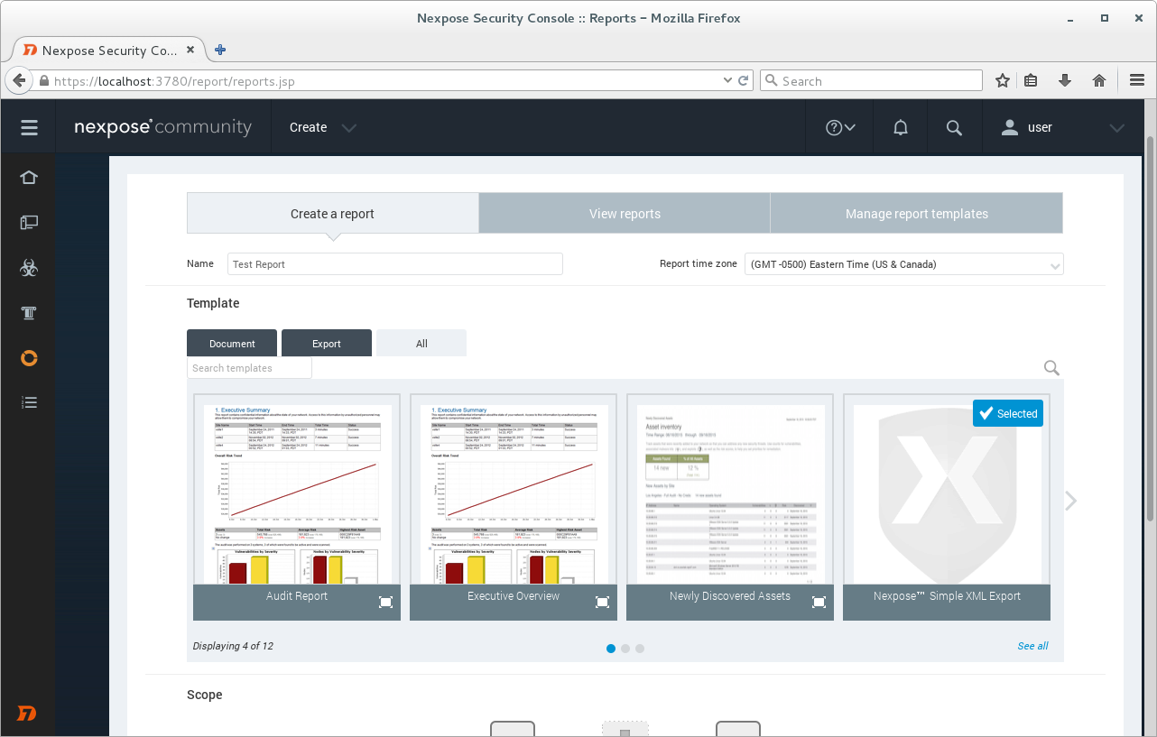Open the Report time zone dropdown

point(904,264)
